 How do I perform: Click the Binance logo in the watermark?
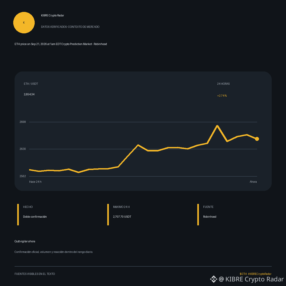click(x=214, y=279)
